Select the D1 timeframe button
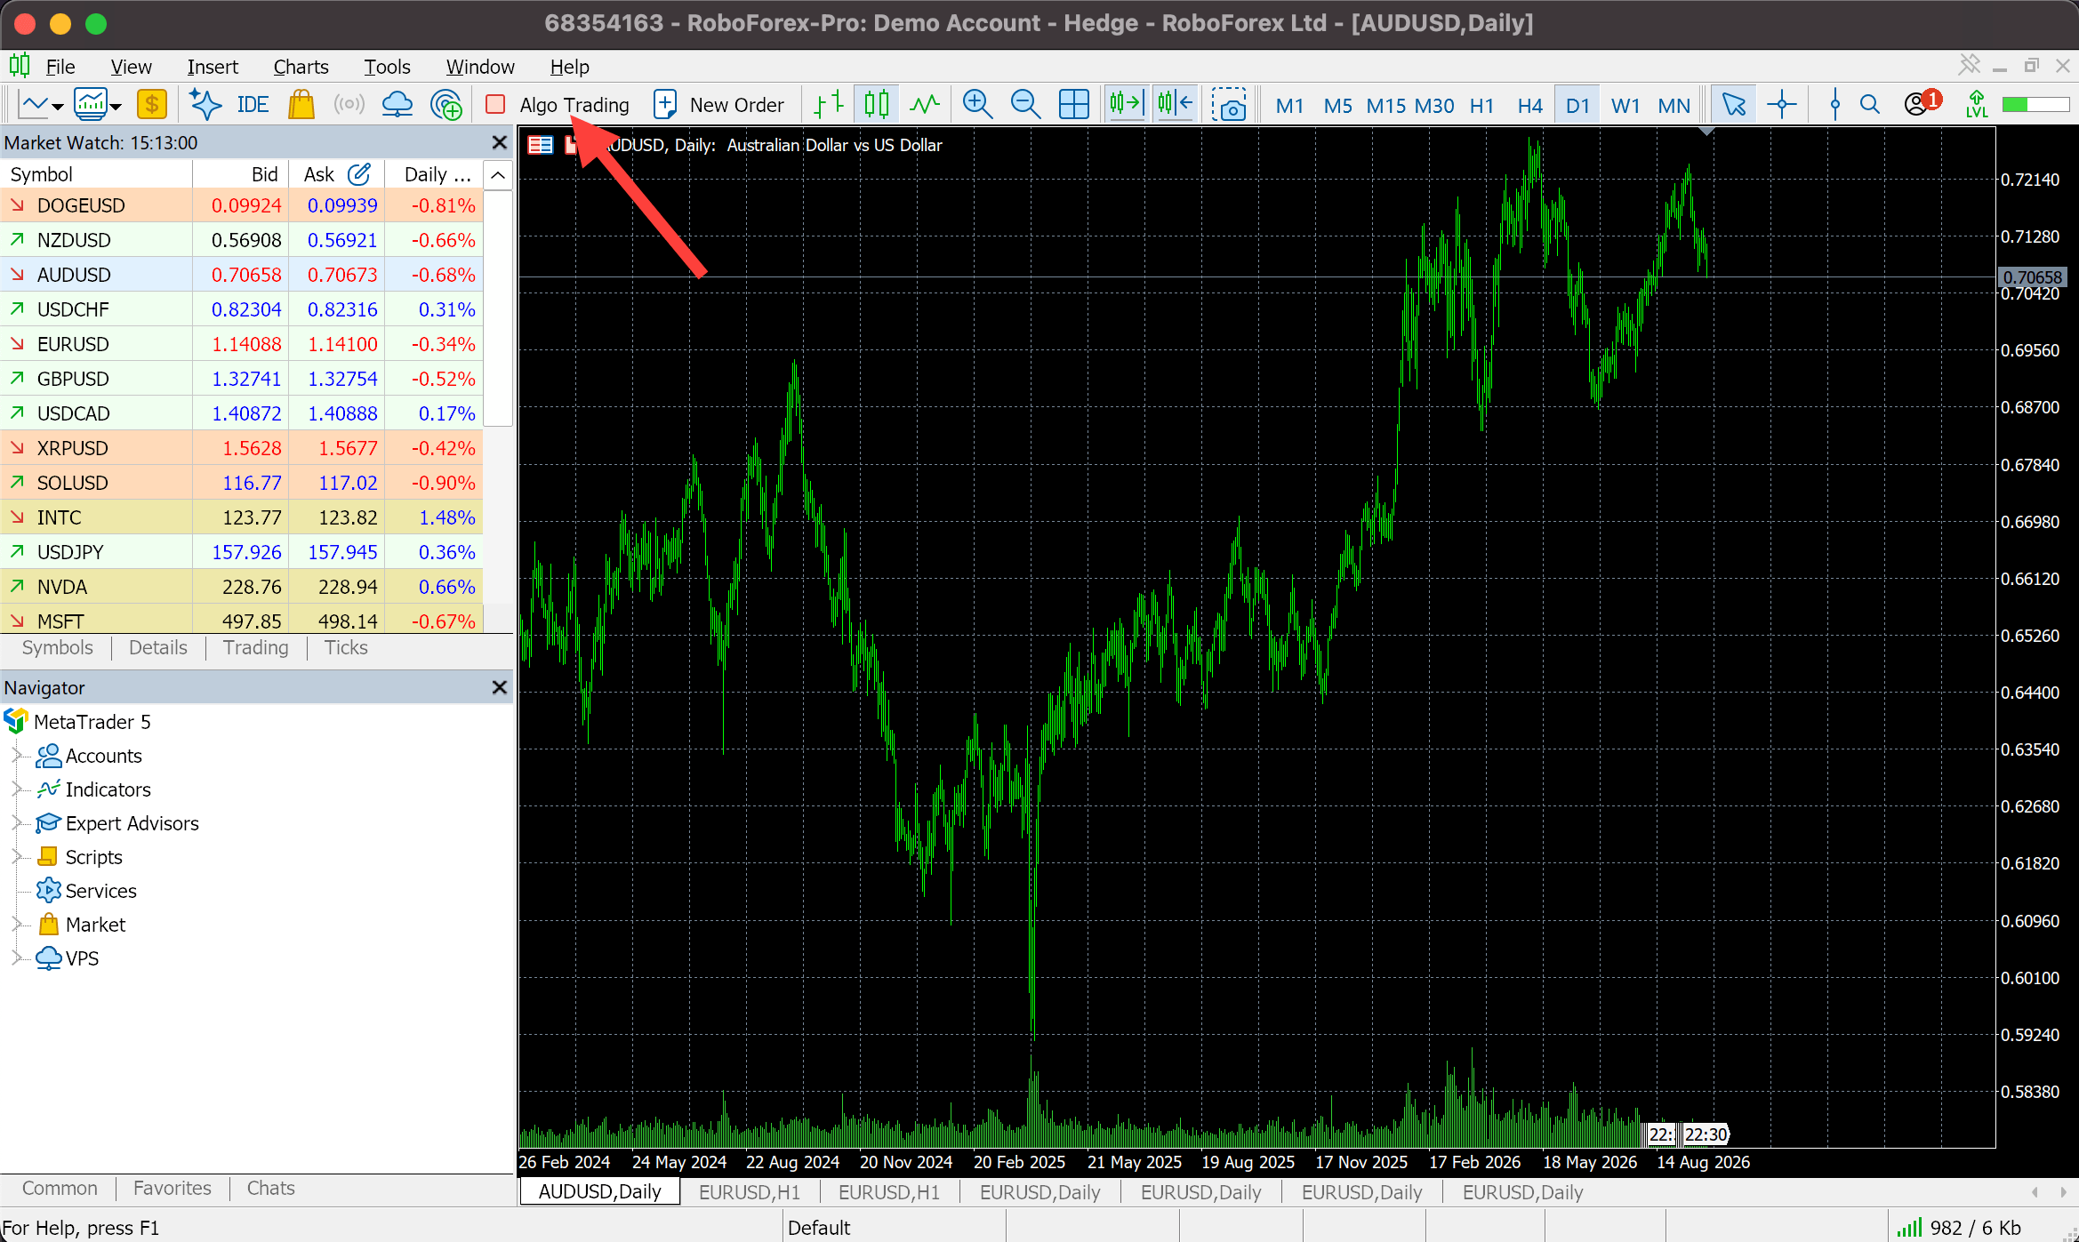 point(1577,106)
